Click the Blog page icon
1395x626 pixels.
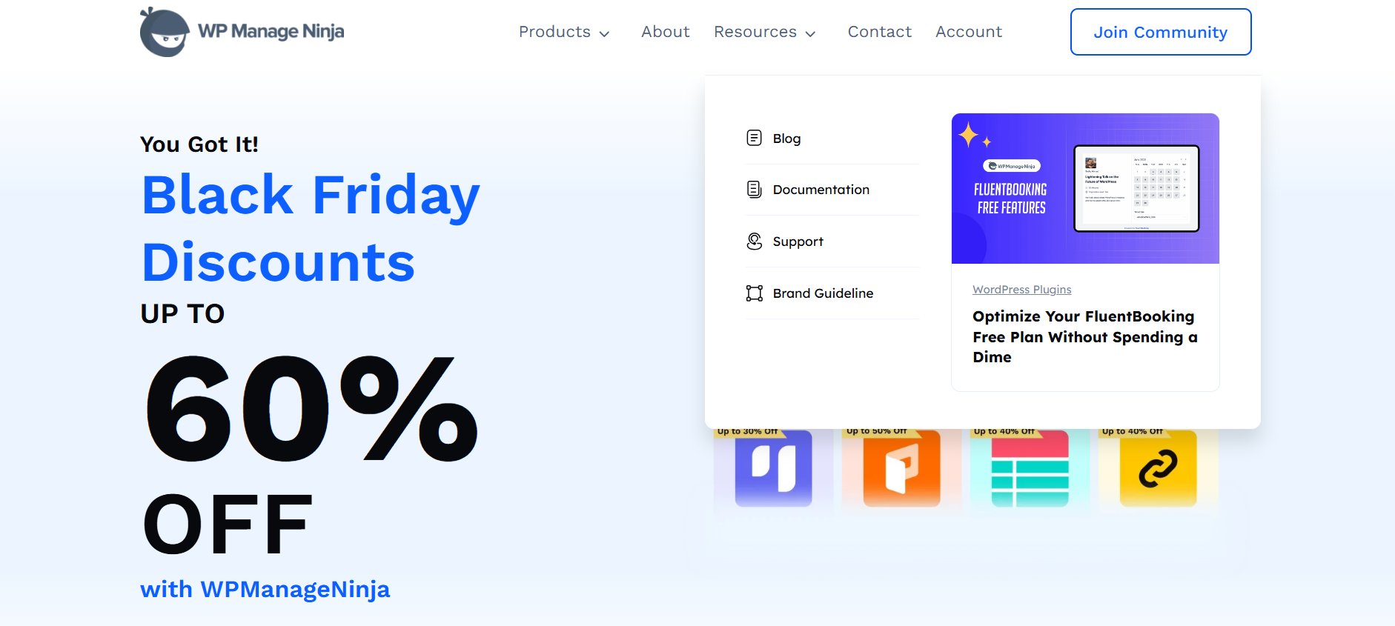point(754,138)
